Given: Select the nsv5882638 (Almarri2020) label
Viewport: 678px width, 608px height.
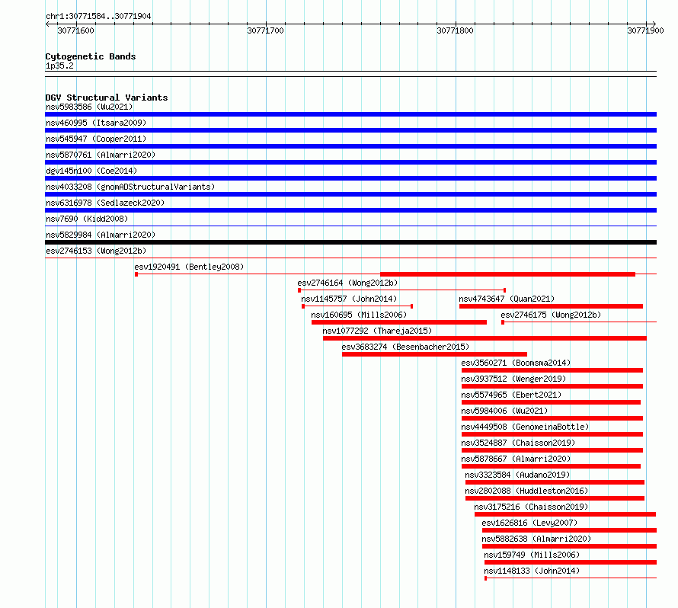Looking at the screenshot, I should (536, 539).
